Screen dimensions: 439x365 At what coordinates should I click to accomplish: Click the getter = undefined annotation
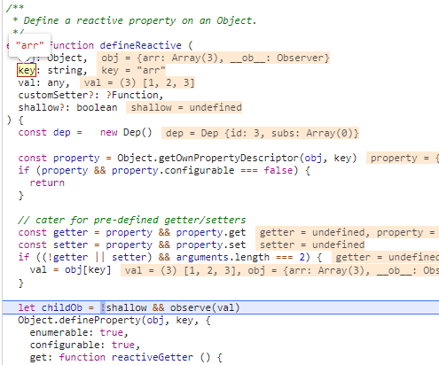pos(348,232)
